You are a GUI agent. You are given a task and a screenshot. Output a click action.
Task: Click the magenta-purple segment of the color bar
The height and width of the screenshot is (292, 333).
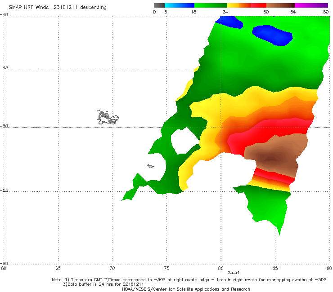pos(311,5)
